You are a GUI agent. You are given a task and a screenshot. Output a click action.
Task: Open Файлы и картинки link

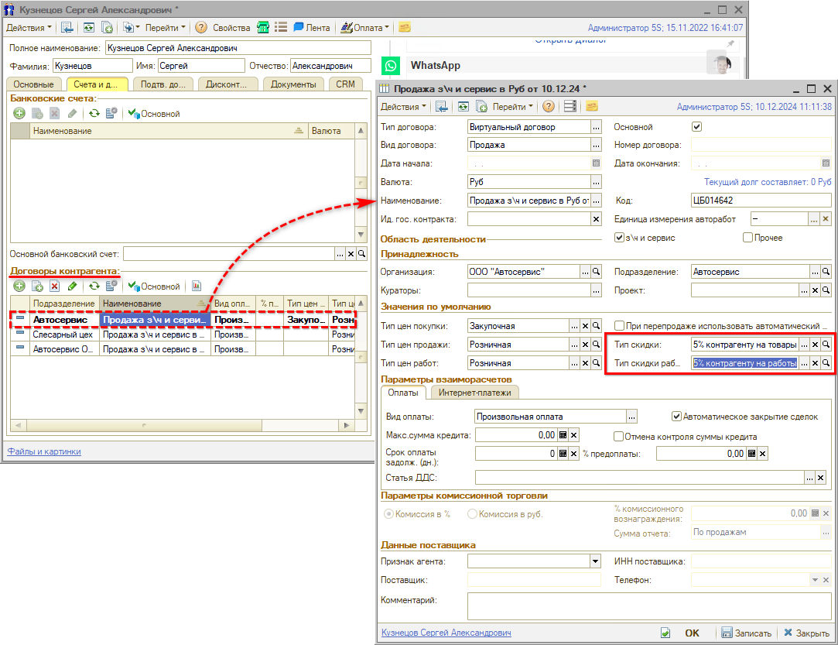click(44, 451)
